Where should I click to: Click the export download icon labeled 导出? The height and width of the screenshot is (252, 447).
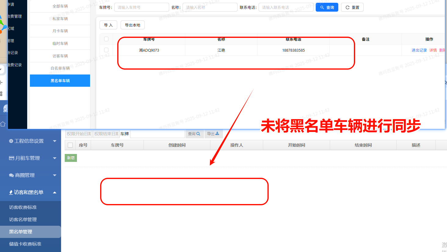pyautogui.click(x=217, y=133)
